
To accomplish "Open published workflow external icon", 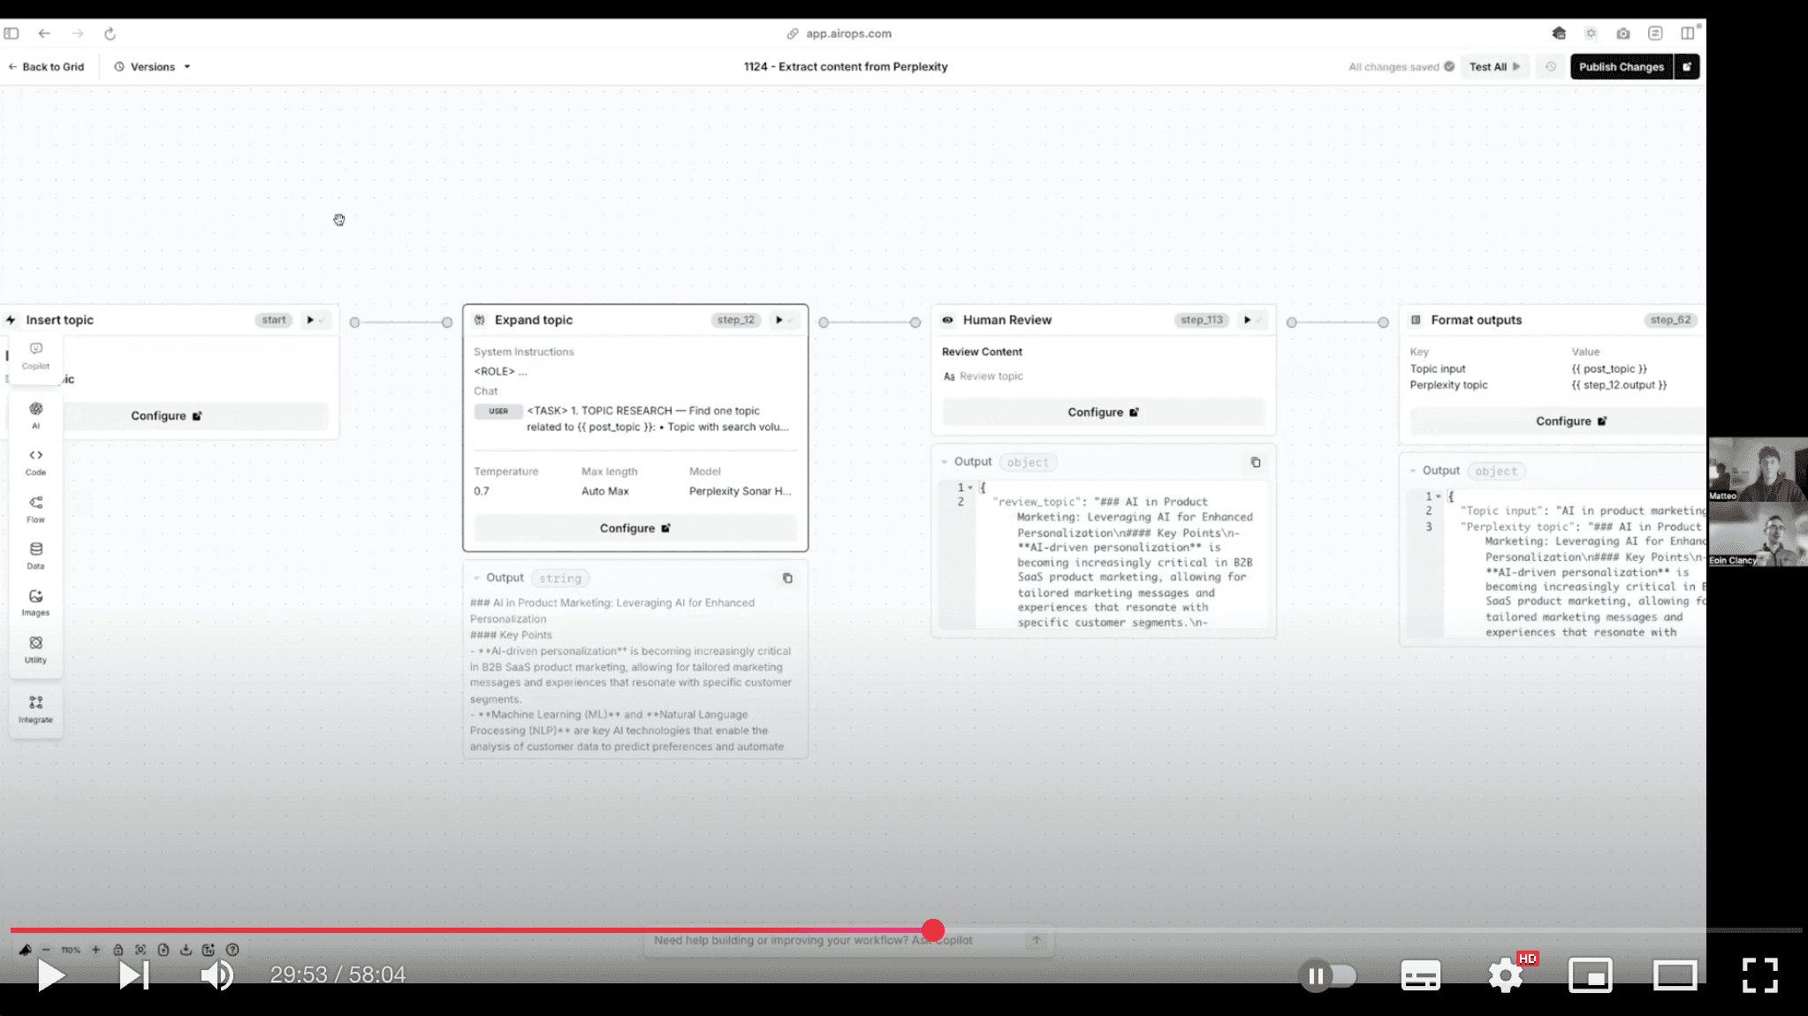I will pyautogui.click(x=1687, y=66).
